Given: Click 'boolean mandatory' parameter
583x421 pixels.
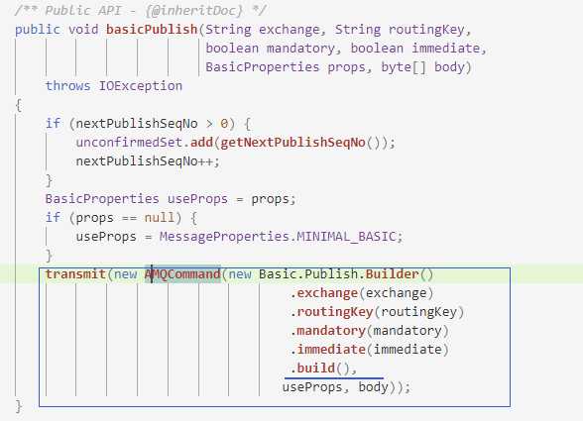Looking at the screenshot, I should coord(270,49).
